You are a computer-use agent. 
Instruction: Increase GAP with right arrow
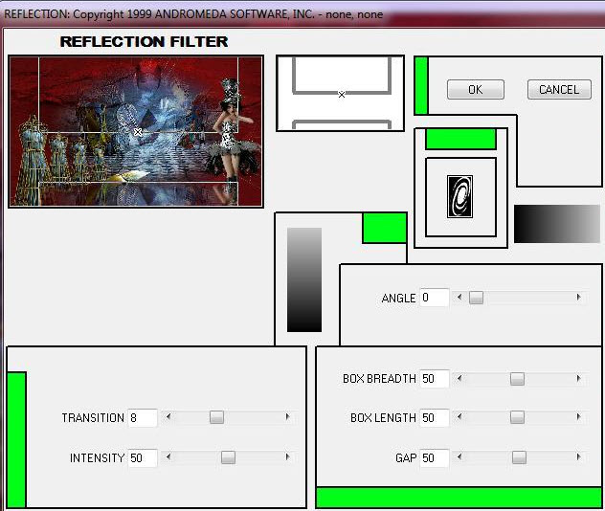click(578, 457)
